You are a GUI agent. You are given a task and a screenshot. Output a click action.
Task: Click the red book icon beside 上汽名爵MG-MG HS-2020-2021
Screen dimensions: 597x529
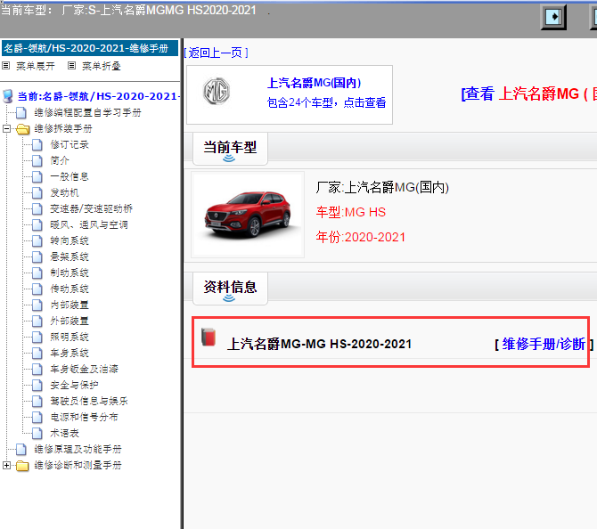point(209,337)
